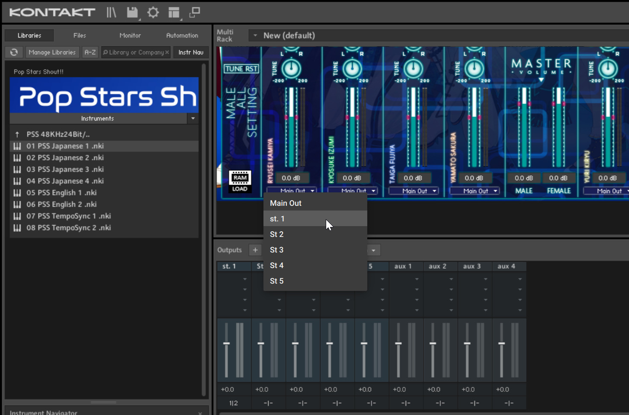This screenshot has height=415, width=629.
Task: Click the aux 4 output channel fader
Action: 502,344
